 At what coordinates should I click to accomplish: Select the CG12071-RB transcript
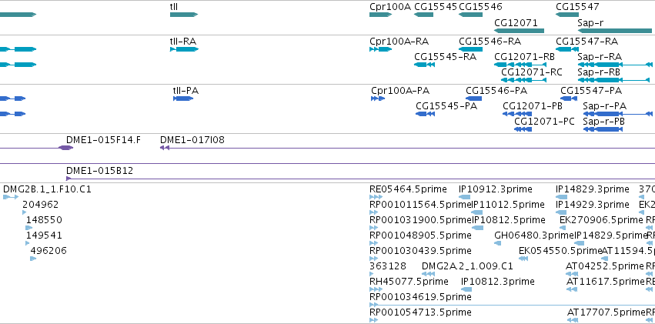[520, 65]
